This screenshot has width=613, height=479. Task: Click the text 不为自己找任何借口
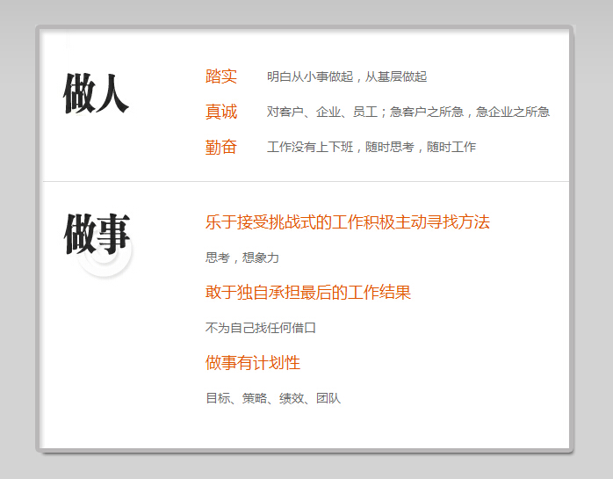pyautogui.click(x=260, y=328)
